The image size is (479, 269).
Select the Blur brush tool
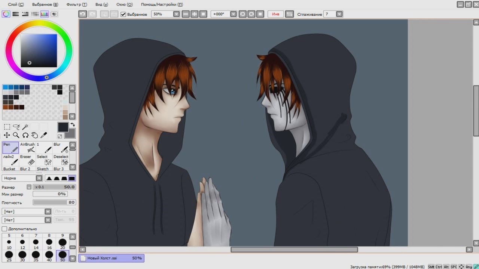tap(61, 148)
